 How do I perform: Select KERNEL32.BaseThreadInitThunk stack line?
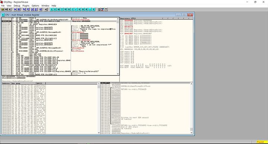tap(135, 86)
